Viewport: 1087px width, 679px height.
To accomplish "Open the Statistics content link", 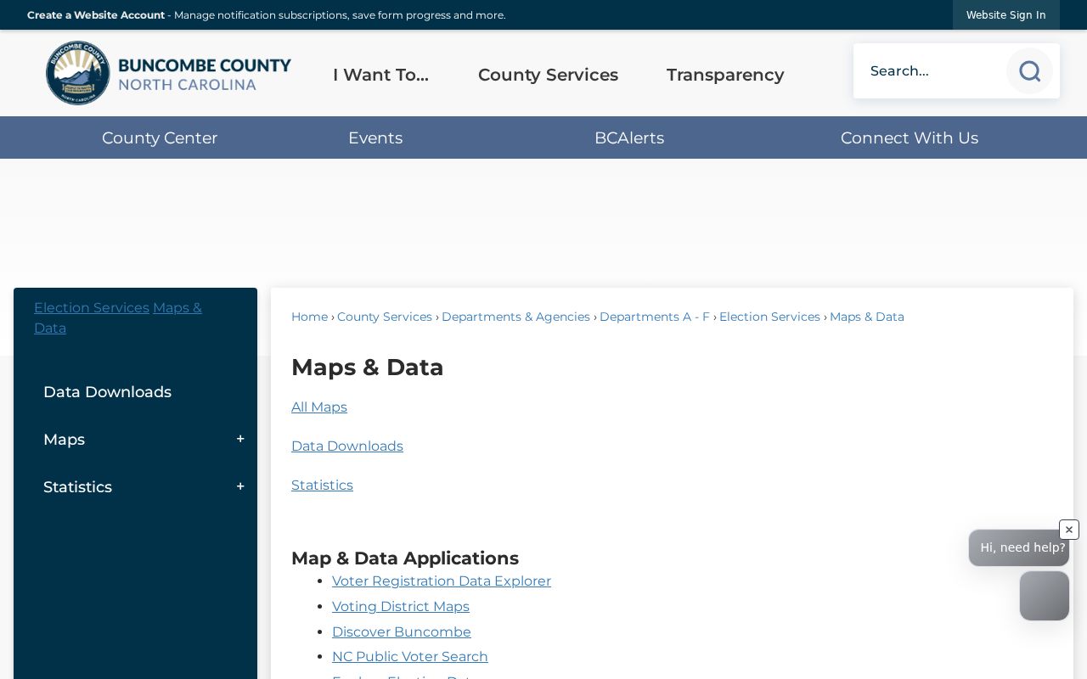I will pos(322,485).
